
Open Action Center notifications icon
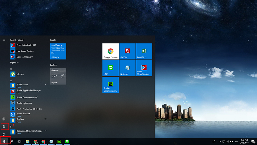coord(253,141)
